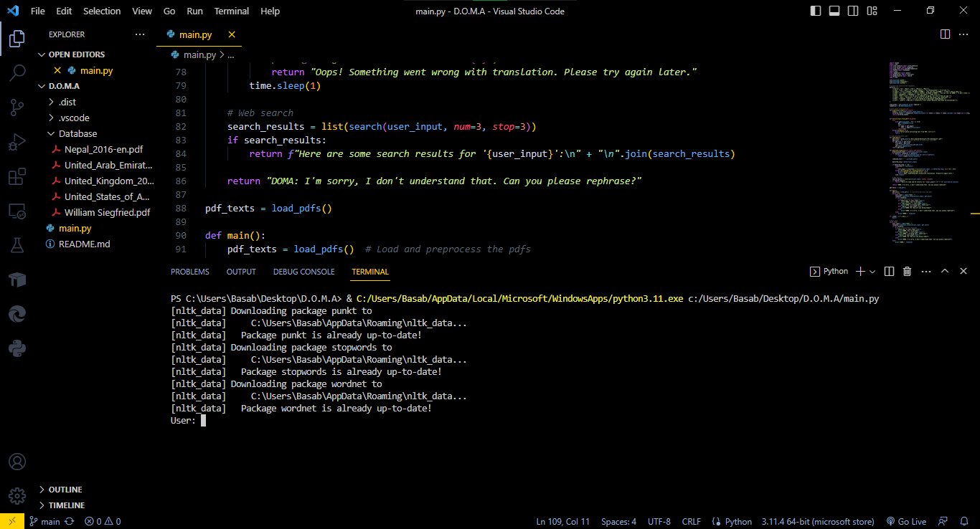Open William Siegfried.pdf in explorer
The height and width of the screenshot is (529, 980).
107,212
